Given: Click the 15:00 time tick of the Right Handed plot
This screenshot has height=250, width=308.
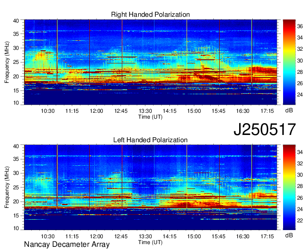Looking at the screenshot, I should pyautogui.click(x=194, y=111).
